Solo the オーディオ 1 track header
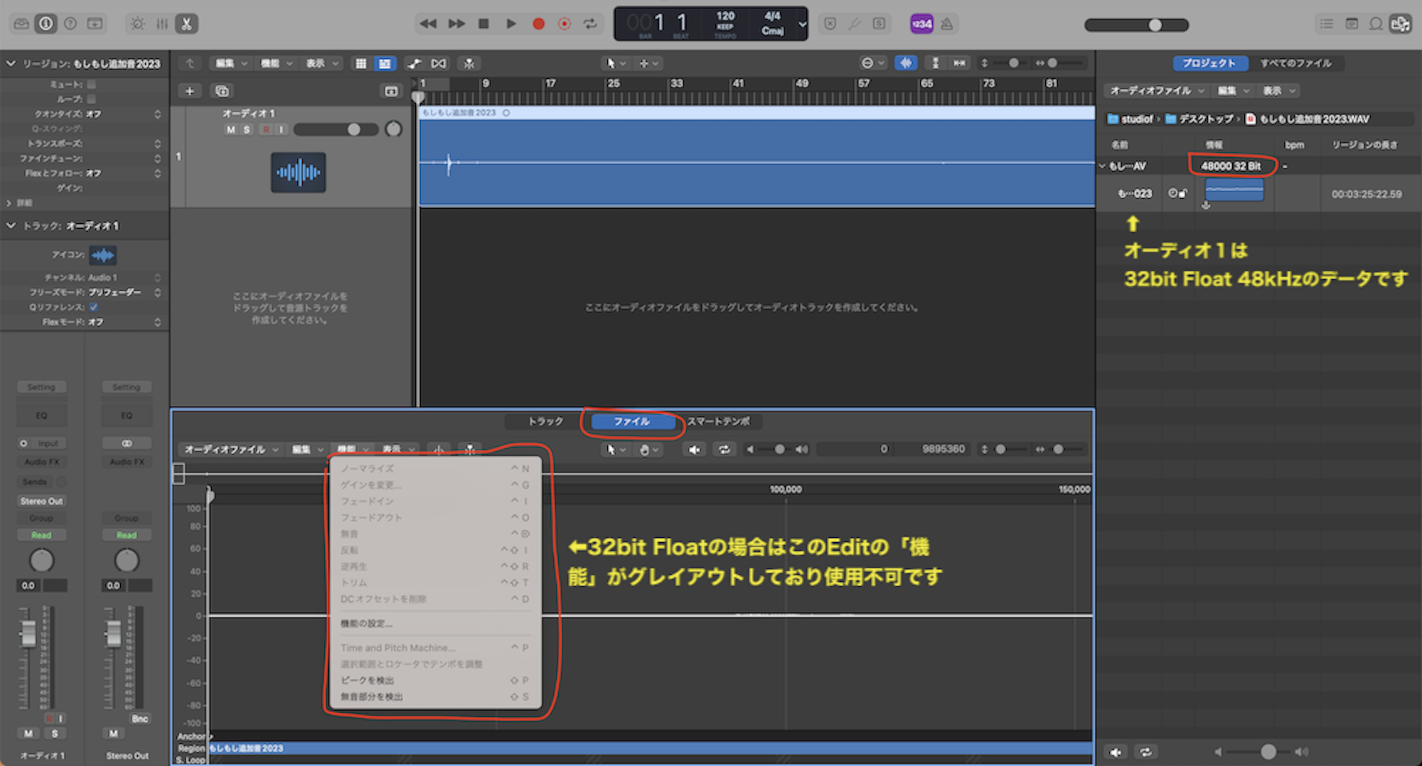The image size is (1422, 766). tap(247, 129)
